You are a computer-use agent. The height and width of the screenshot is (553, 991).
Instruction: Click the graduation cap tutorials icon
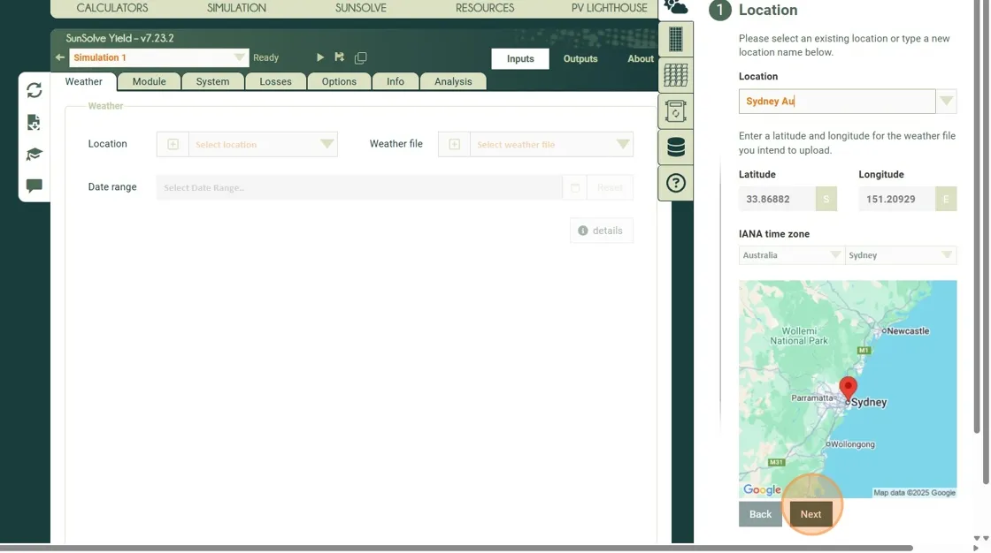click(x=35, y=155)
